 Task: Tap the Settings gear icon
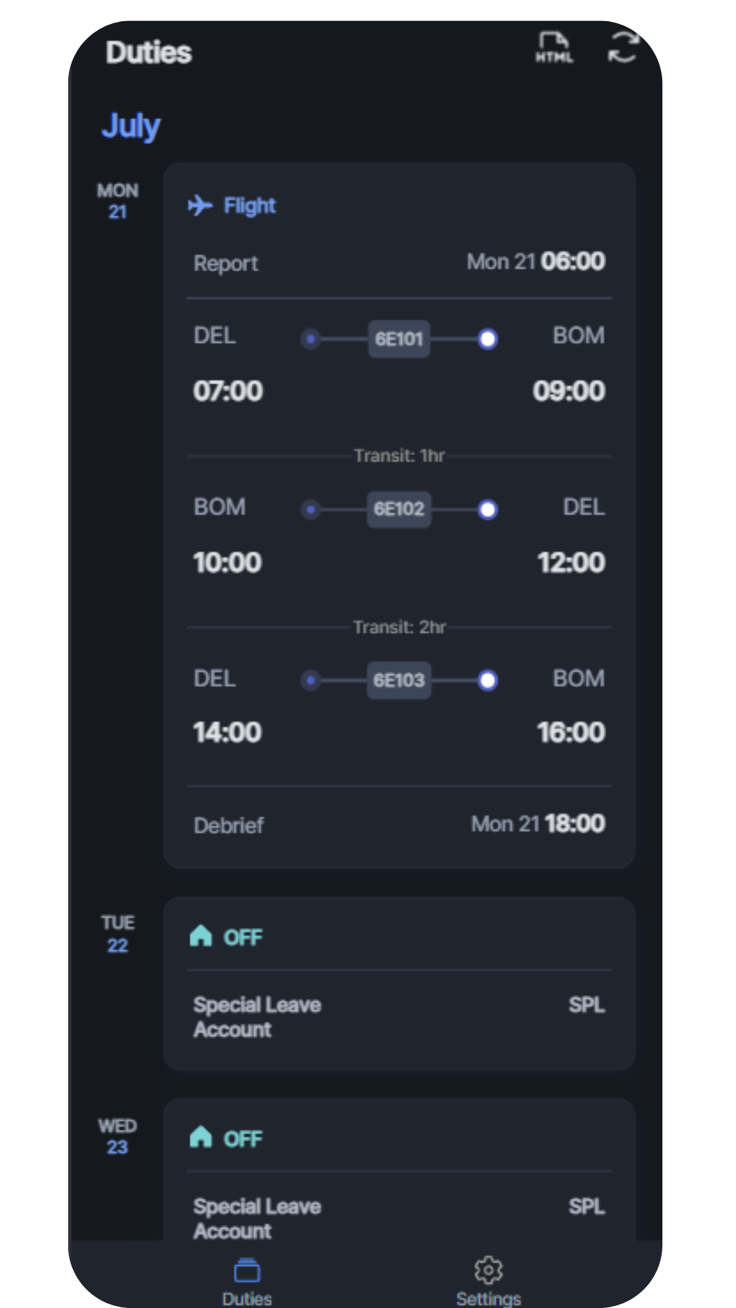pyautogui.click(x=488, y=1271)
